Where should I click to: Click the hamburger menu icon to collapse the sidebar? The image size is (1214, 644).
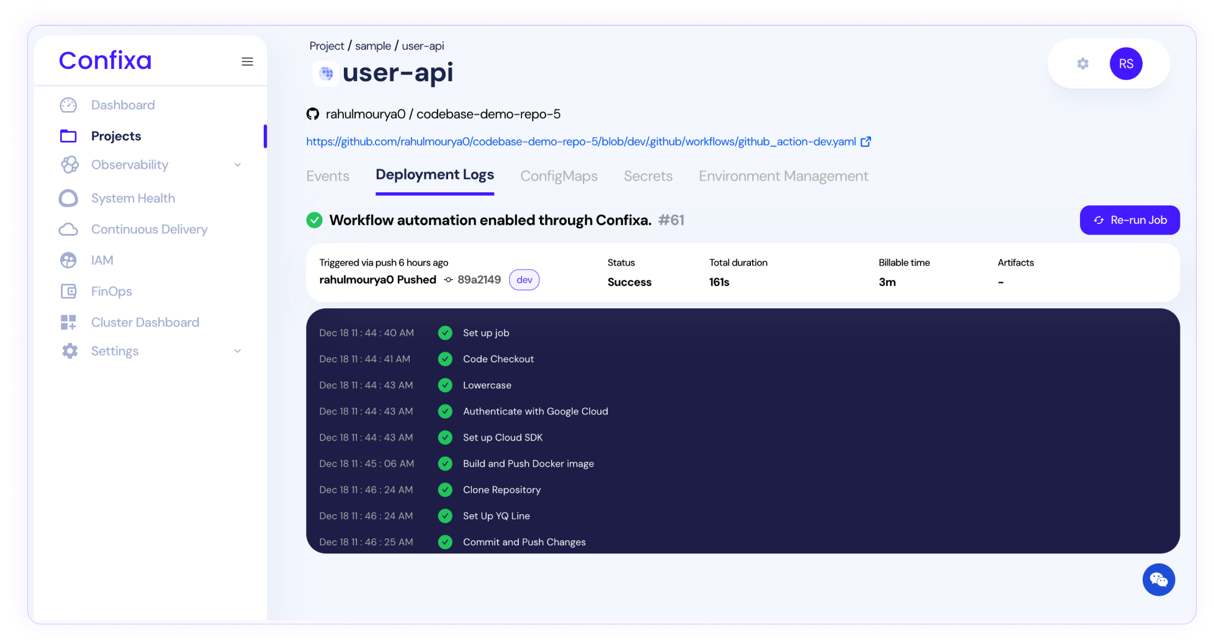247,61
